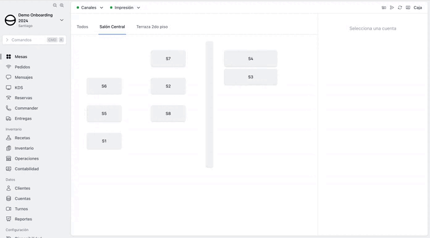This screenshot has width=430, height=238.
Task: Select the Salón Central tab
Action: coord(112,27)
